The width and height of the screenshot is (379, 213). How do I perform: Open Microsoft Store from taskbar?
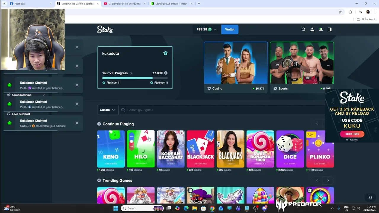coord(203,208)
